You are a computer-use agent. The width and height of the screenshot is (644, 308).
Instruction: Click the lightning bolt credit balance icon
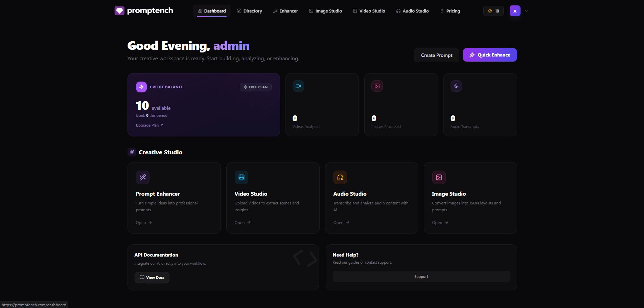(141, 87)
